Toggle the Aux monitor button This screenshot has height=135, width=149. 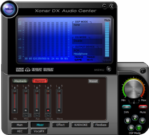(x=37, y=115)
